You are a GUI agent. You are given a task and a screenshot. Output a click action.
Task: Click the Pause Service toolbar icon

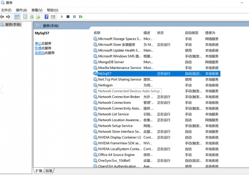click(x=74, y=17)
